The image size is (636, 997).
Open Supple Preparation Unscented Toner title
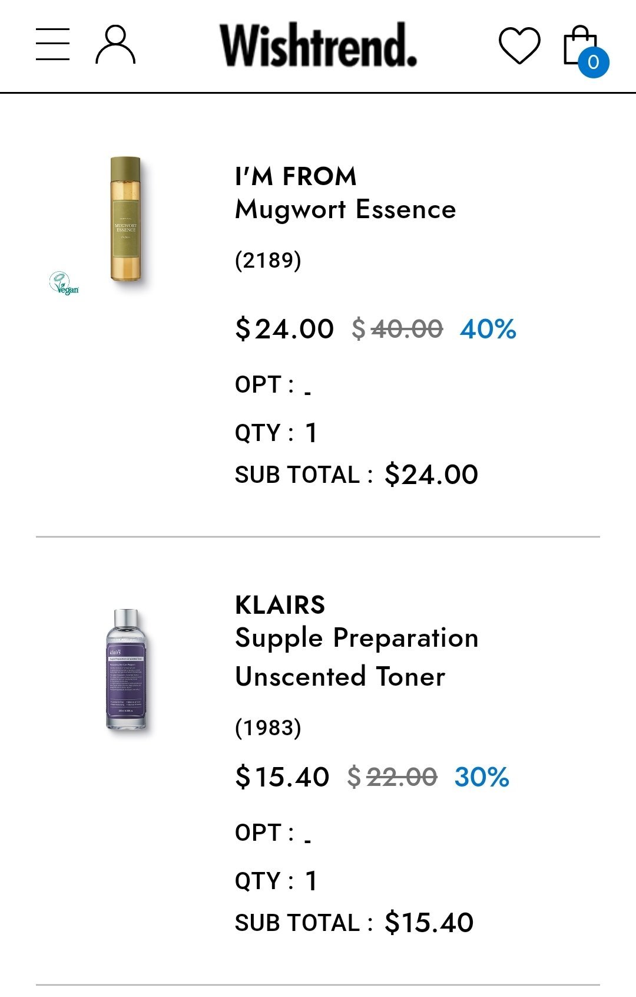pyautogui.click(x=356, y=657)
